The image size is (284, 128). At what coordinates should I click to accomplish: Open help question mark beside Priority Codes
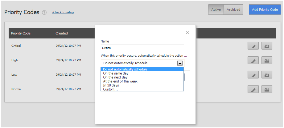pos(44,13)
